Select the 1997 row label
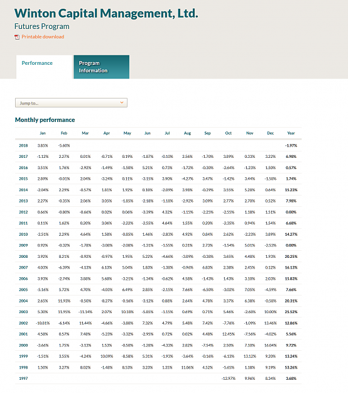The image size is (348, 393). click(x=23, y=379)
